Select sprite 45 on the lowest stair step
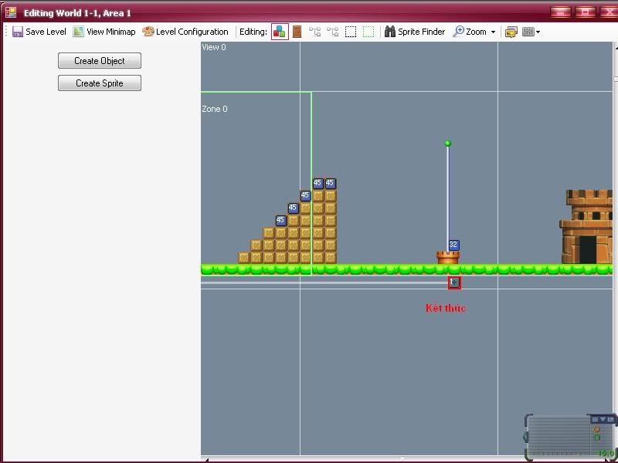The image size is (618, 463). 280,220
